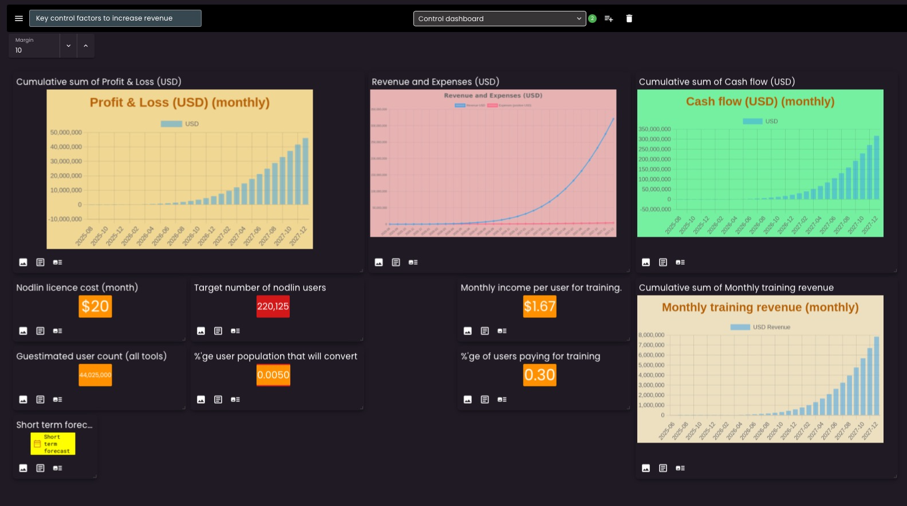This screenshot has height=506, width=907.
Task: Click text note icon under Monthly training revenue
Action: pos(663,468)
